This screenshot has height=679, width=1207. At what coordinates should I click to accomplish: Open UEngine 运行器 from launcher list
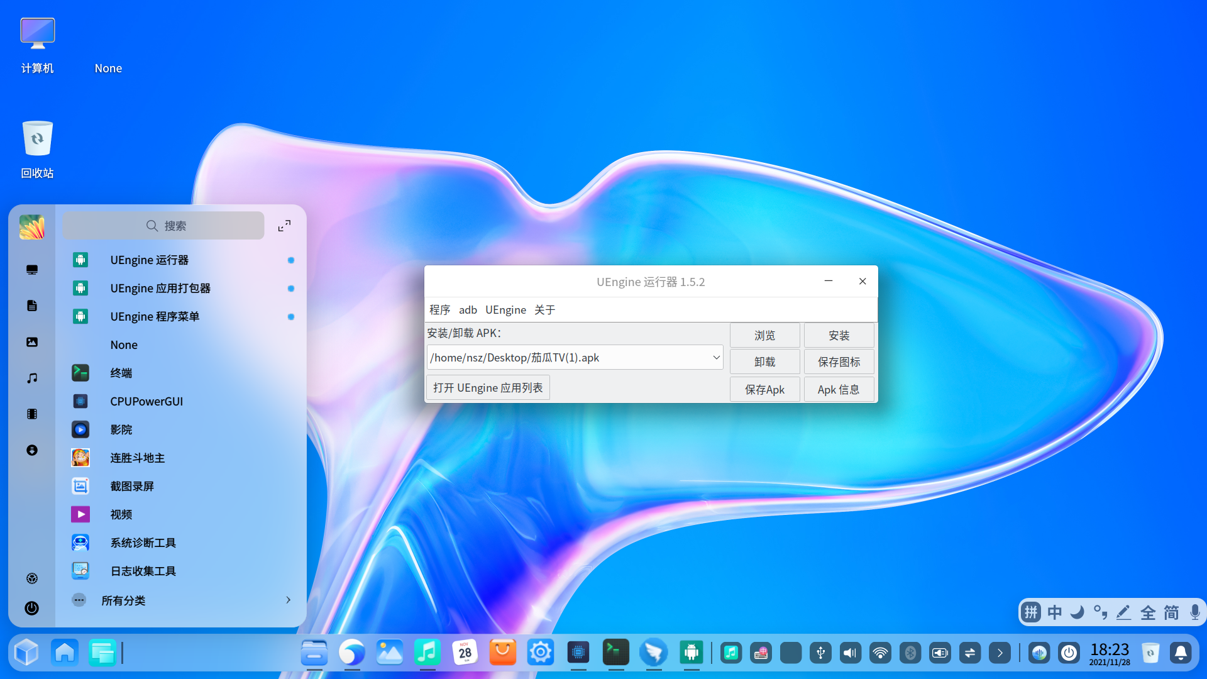click(x=149, y=260)
